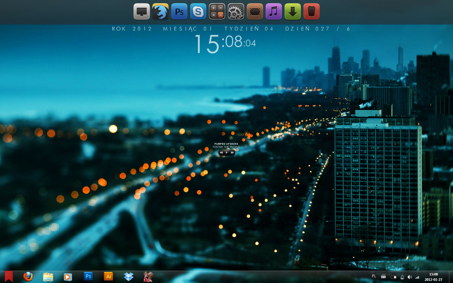Image resolution: width=453 pixels, height=283 pixels.
Task: Click the show desktop strip on the taskbar
Action: (x=451, y=277)
